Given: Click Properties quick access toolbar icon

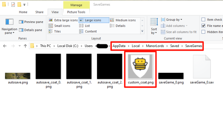Looking at the screenshot, I should 13,5.
